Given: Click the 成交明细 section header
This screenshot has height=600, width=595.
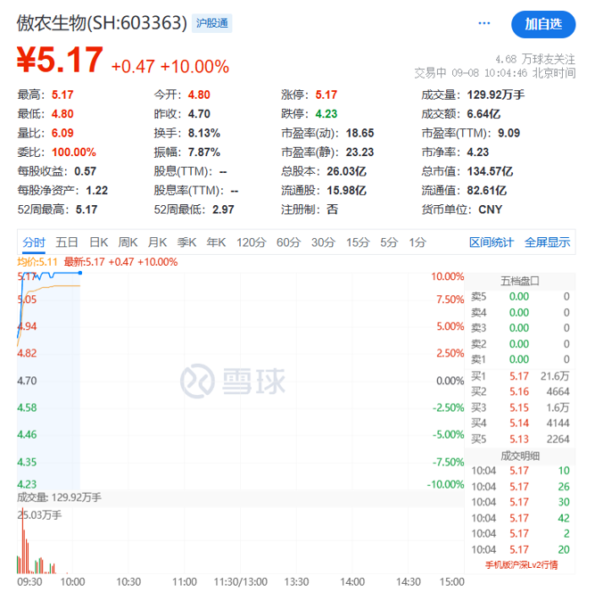Looking at the screenshot, I should coord(520,456).
